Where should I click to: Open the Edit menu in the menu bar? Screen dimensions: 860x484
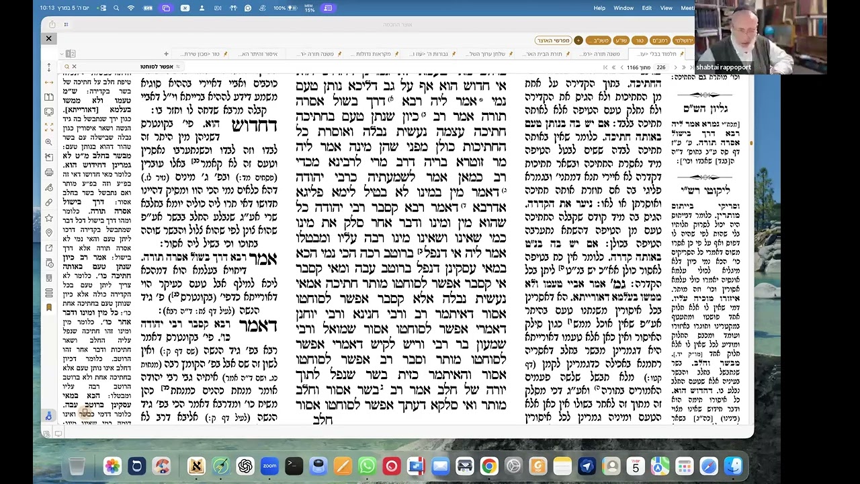(647, 8)
